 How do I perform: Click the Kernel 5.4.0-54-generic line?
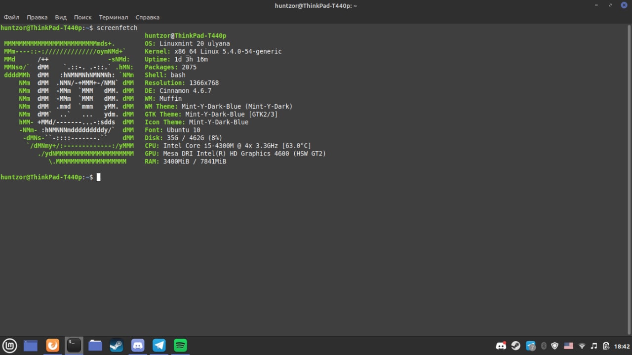(213, 51)
